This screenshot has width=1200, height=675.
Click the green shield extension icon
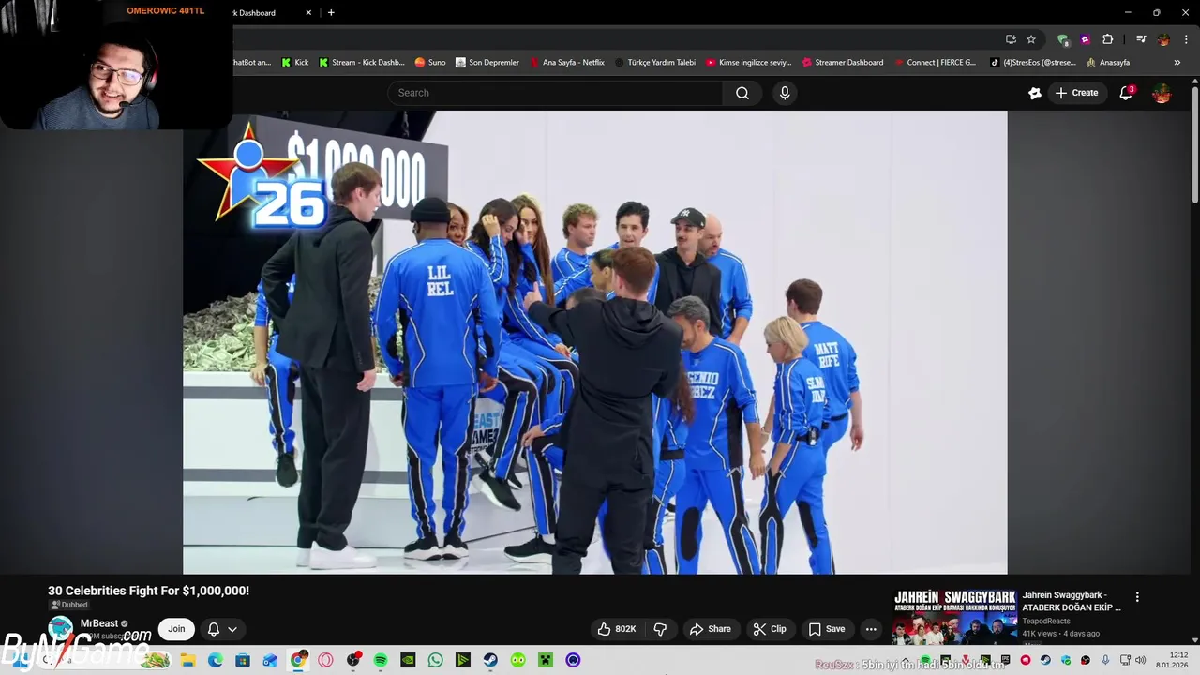[x=1063, y=39]
